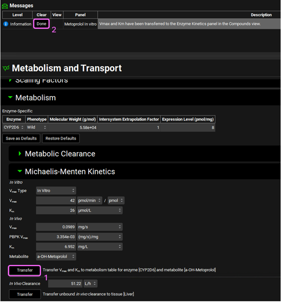Open the pmol/min unit dropdown
This screenshot has width=281, height=302.
click(x=90, y=200)
